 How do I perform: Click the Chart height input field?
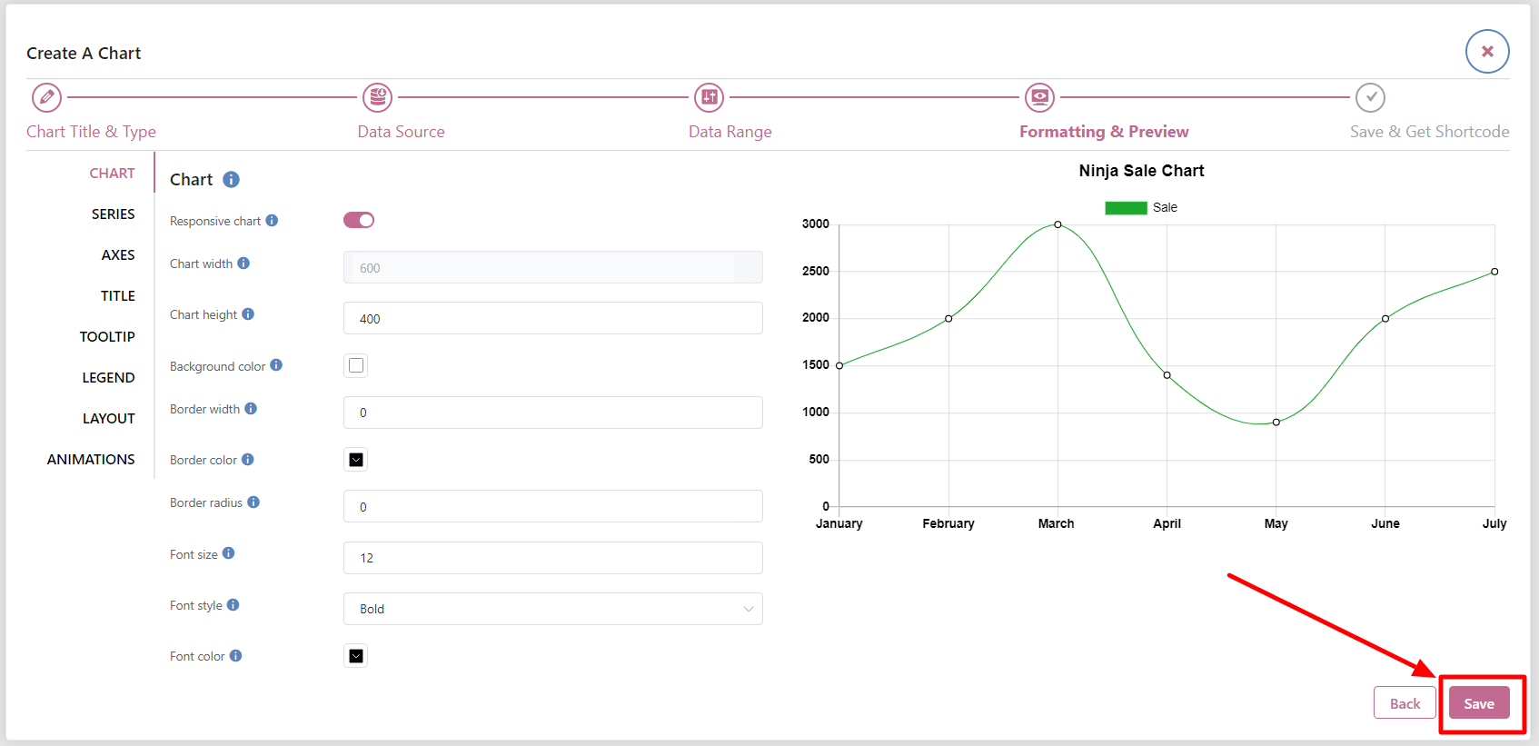pyautogui.click(x=552, y=318)
